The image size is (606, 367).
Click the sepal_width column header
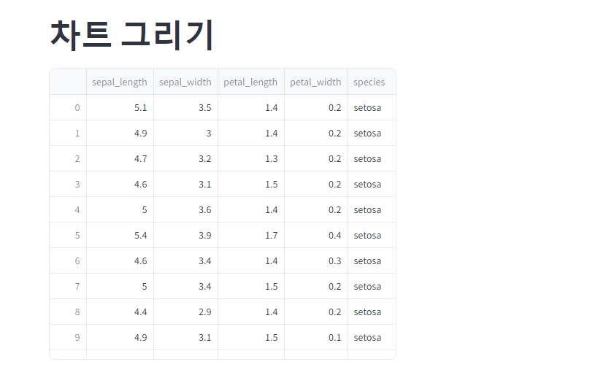[x=185, y=82]
